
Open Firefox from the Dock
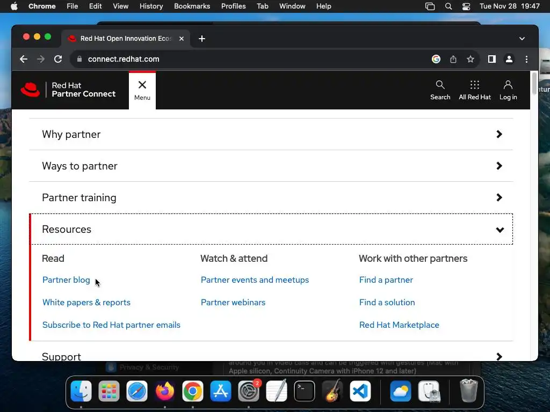[164, 391]
